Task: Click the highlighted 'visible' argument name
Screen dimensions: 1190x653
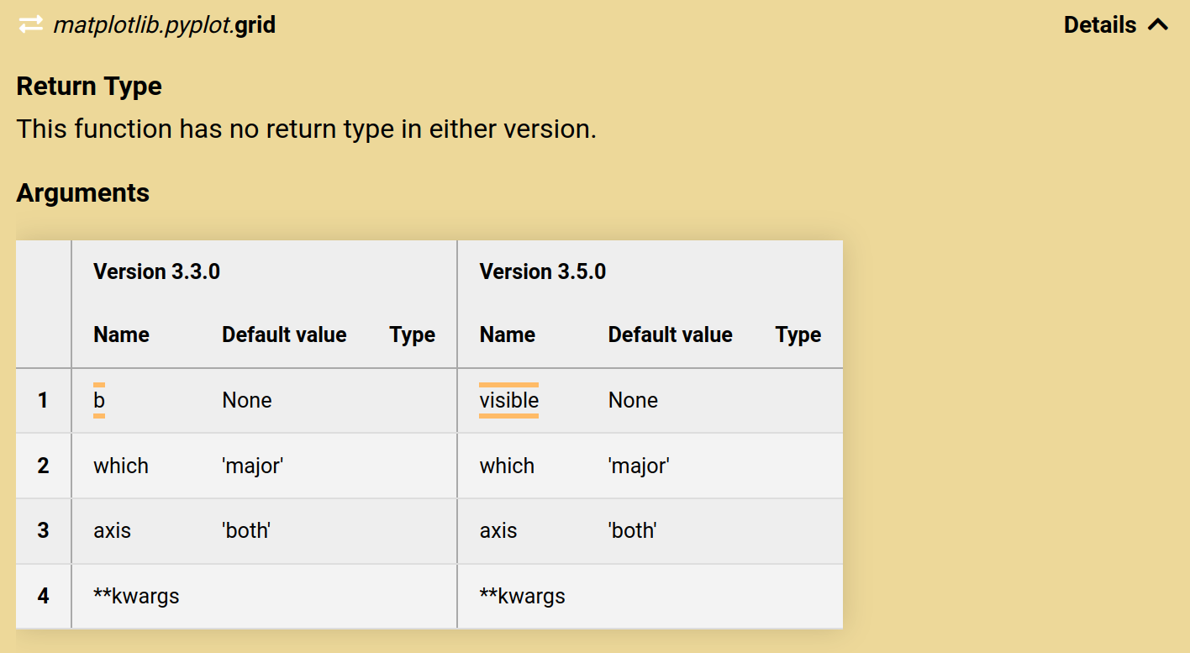Action: pyautogui.click(x=509, y=401)
